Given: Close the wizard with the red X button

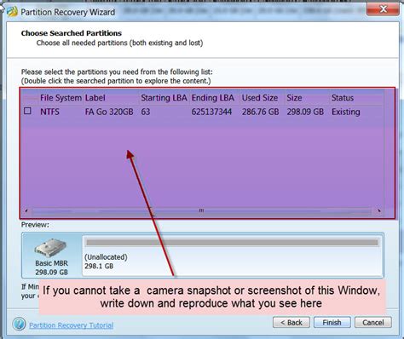Looking at the screenshot, I should click(383, 9).
